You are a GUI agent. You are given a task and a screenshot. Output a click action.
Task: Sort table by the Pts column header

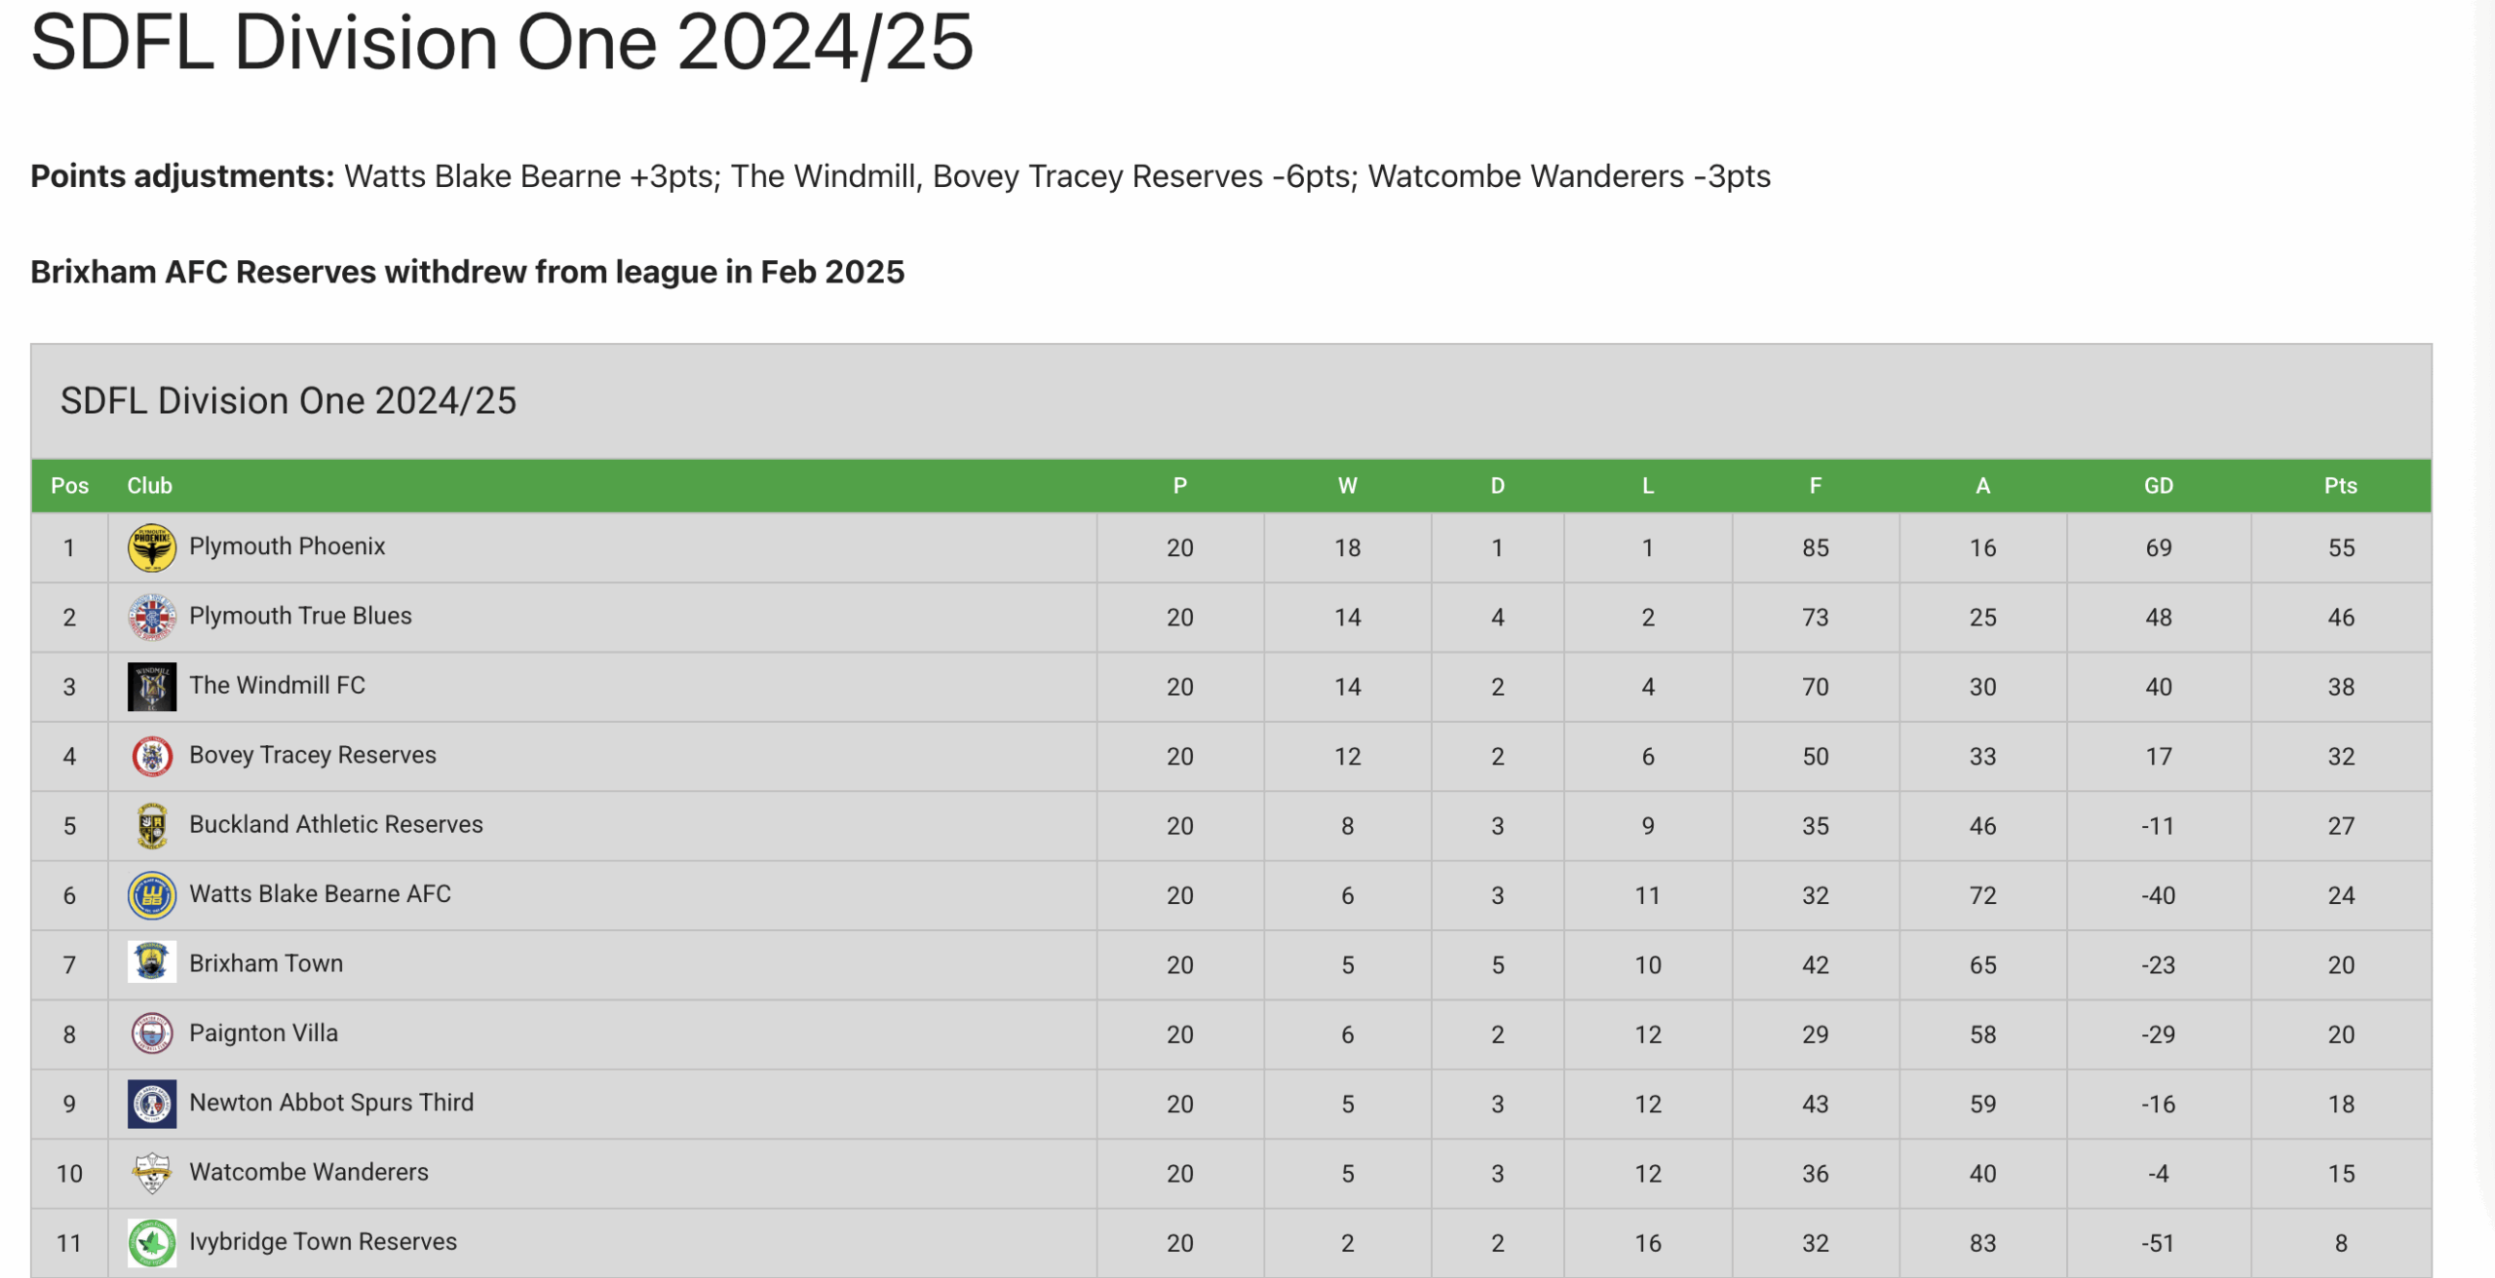tap(2340, 486)
